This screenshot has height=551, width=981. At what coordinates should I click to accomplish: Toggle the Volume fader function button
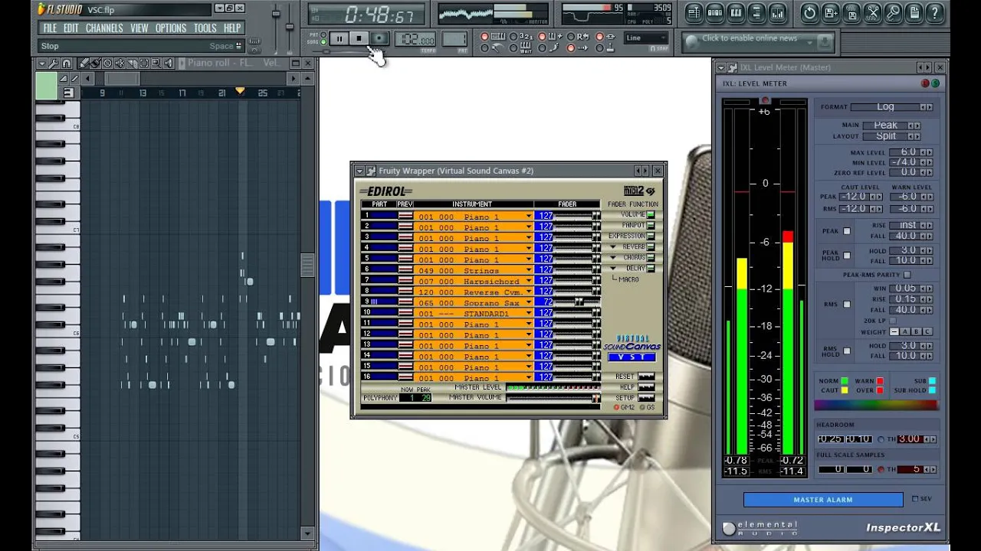[651, 215]
